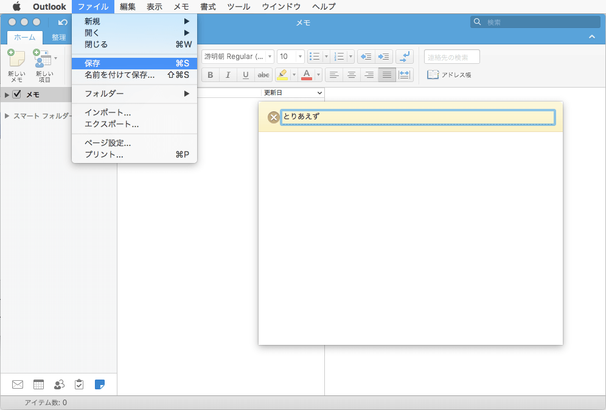
Task: Choose ページ設定... menu item
Action: pyautogui.click(x=134, y=143)
